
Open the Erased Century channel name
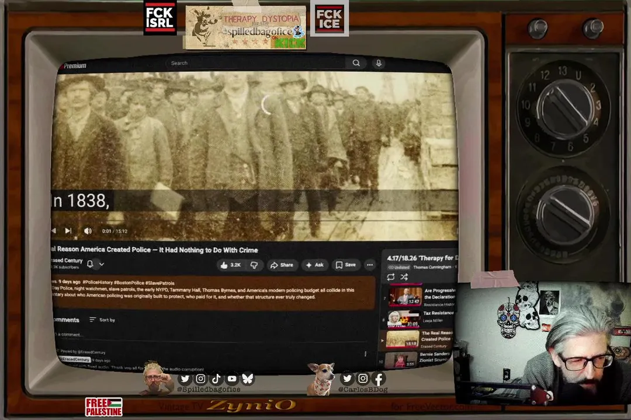click(67, 260)
